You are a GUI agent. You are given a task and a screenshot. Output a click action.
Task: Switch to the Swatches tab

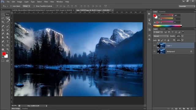pyautogui.click(x=162, y=12)
